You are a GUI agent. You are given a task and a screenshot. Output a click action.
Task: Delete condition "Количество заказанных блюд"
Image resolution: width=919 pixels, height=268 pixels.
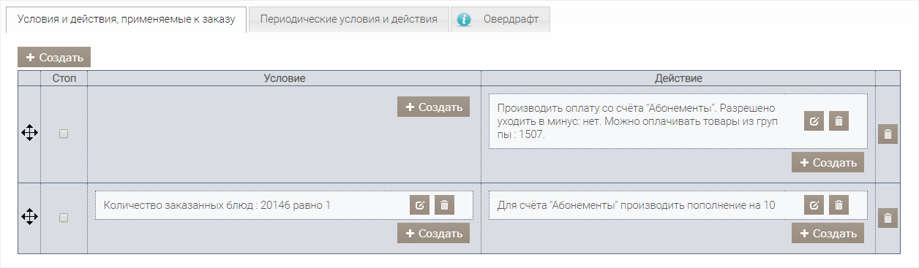point(444,205)
